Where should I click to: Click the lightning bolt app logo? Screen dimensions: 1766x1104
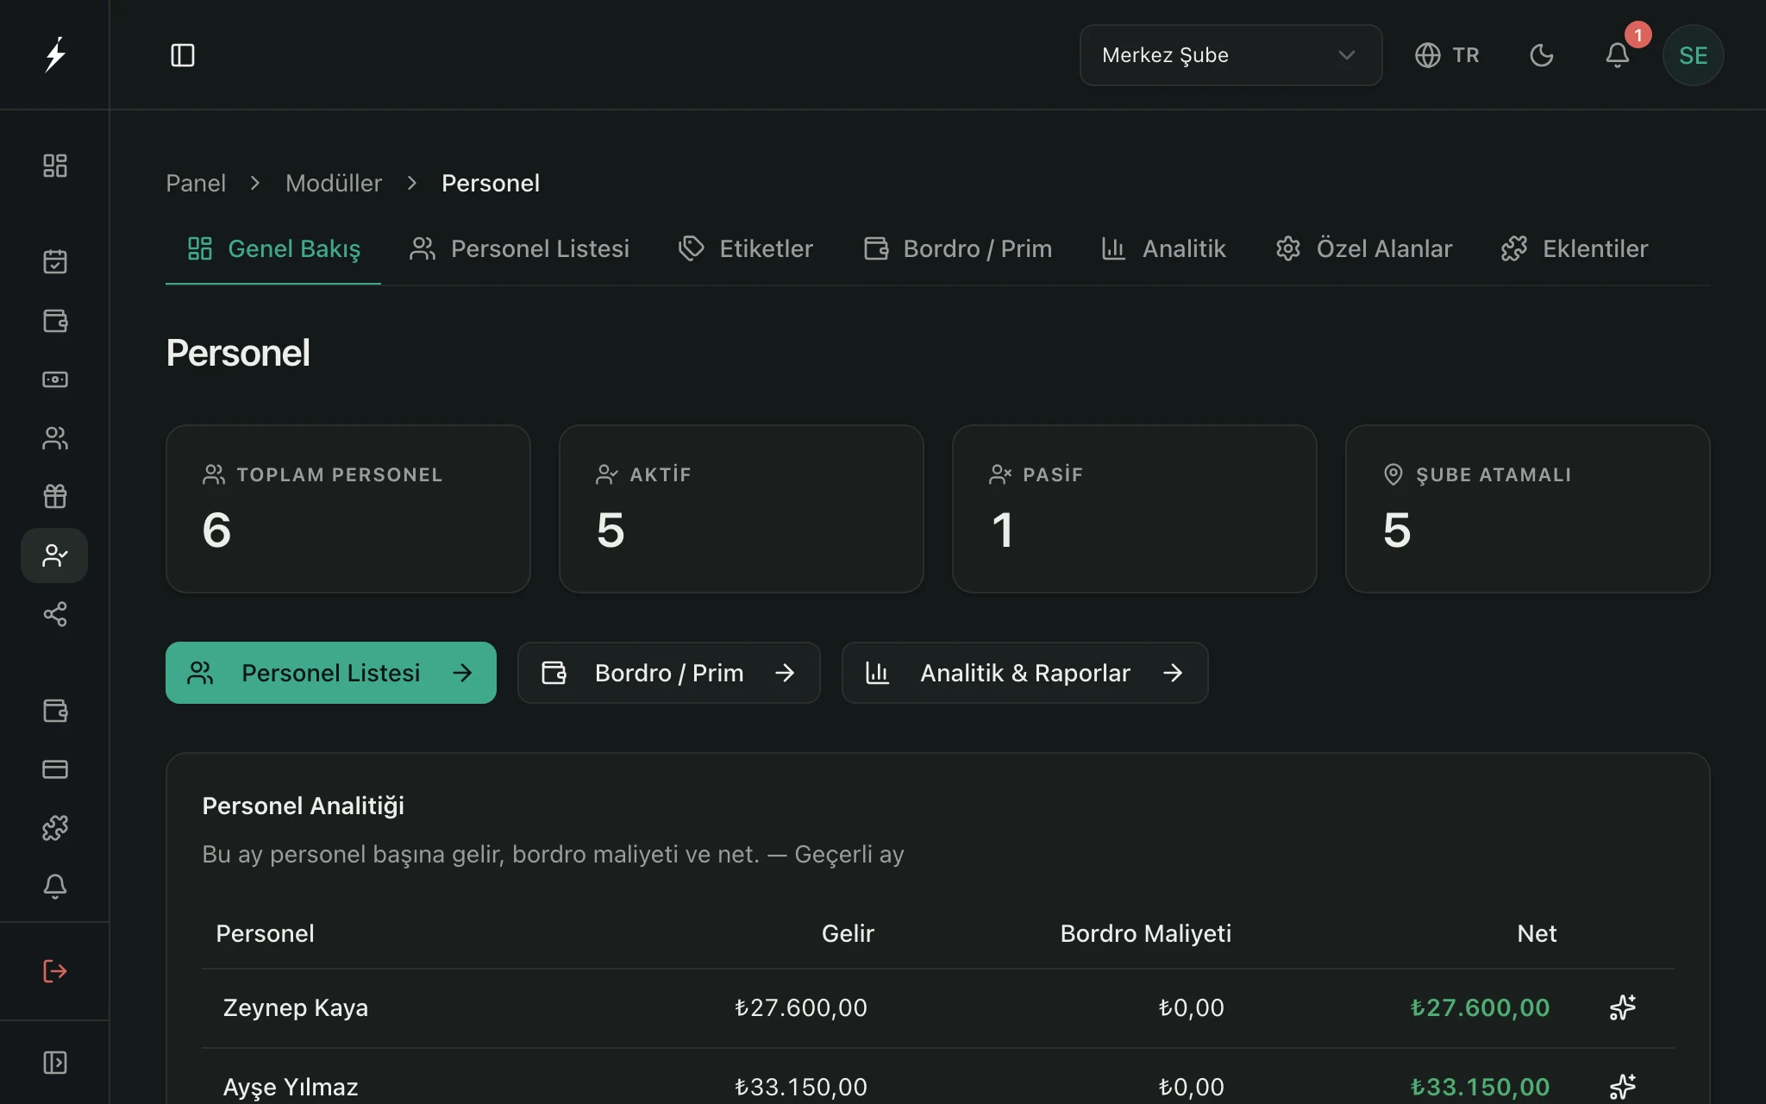[x=55, y=55]
